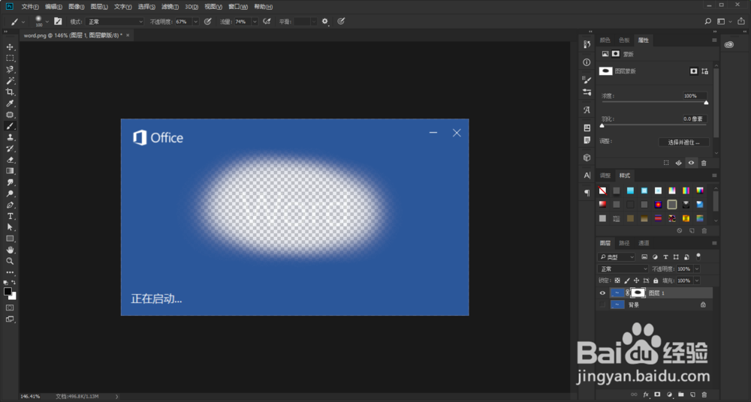This screenshot has height=402, width=751.
Task: Select the Pen tool
Action: click(10, 205)
